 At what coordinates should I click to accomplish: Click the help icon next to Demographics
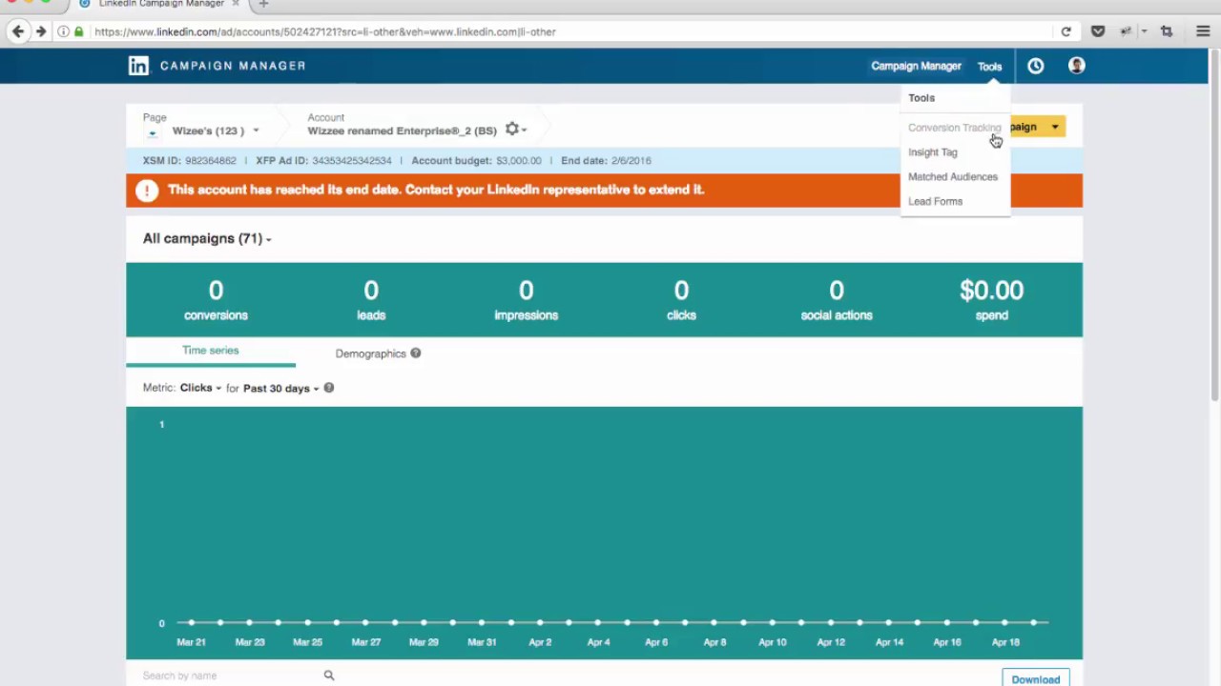click(415, 353)
